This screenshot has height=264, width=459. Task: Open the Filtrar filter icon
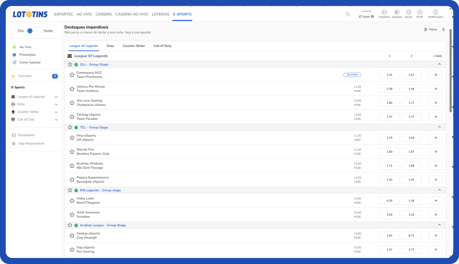[x=426, y=30]
